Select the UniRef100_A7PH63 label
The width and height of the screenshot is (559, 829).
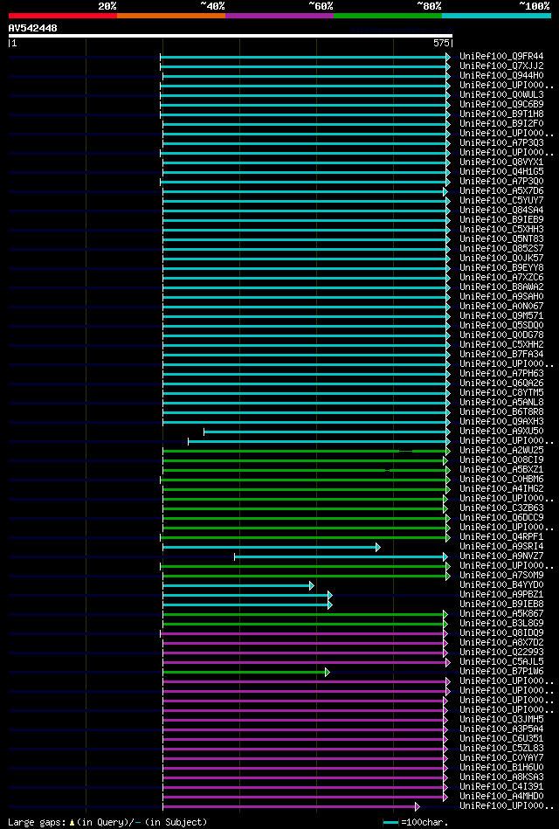pyautogui.click(x=501, y=374)
